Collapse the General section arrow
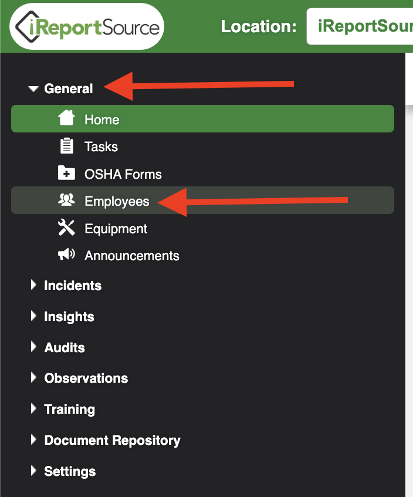The height and width of the screenshot is (497, 413). click(33, 88)
